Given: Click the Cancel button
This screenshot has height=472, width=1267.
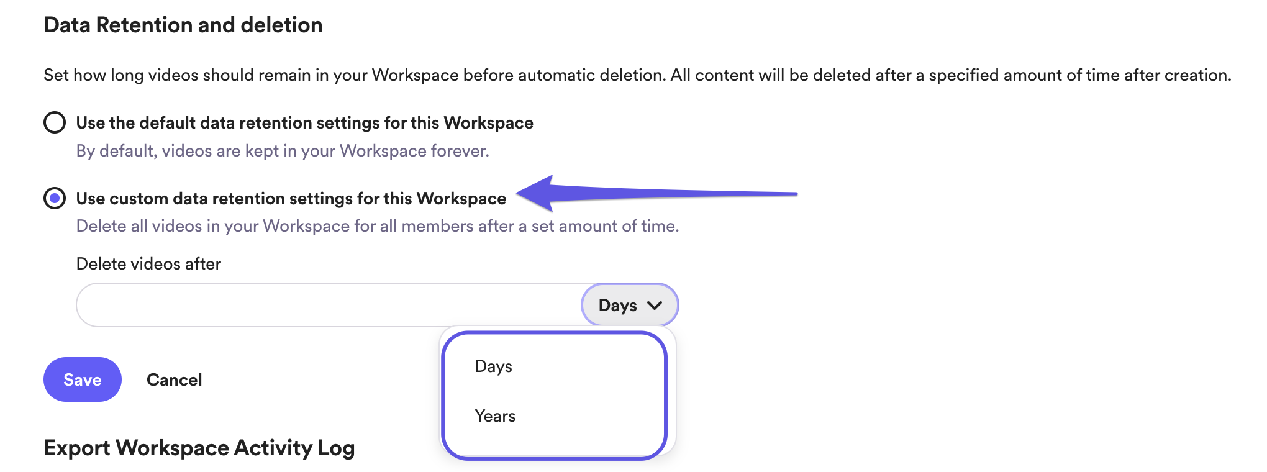Looking at the screenshot, I should [174, 380].
